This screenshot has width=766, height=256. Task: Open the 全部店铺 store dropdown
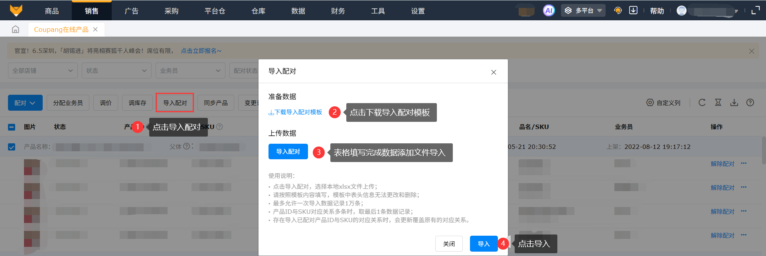coord(43,70)
